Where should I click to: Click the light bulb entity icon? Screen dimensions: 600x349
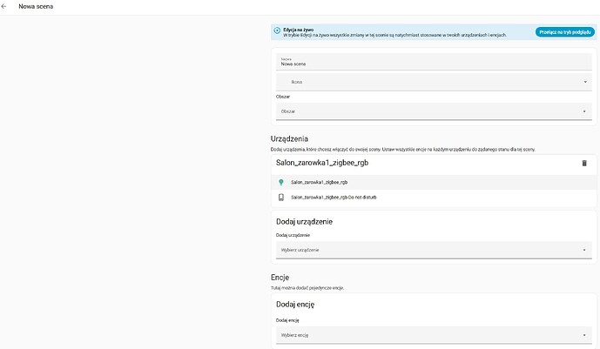(x=281, y=183)
